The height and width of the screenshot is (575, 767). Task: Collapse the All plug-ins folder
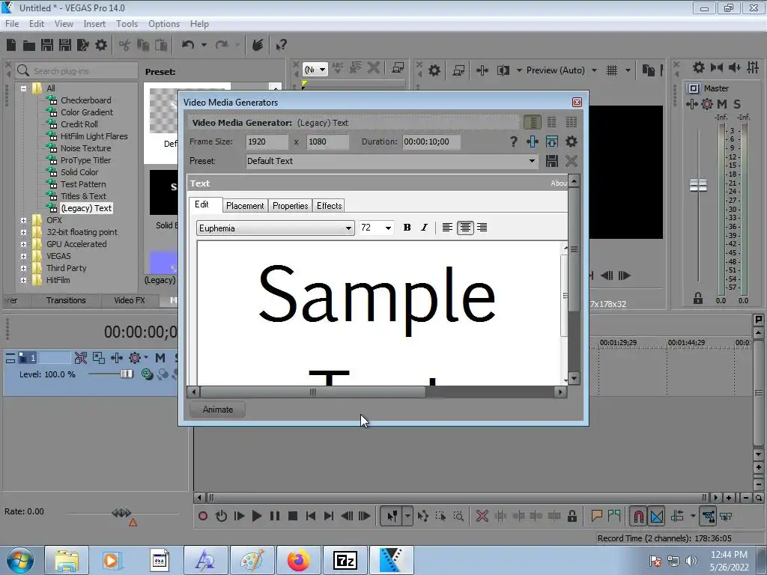(x=23, y=88)
